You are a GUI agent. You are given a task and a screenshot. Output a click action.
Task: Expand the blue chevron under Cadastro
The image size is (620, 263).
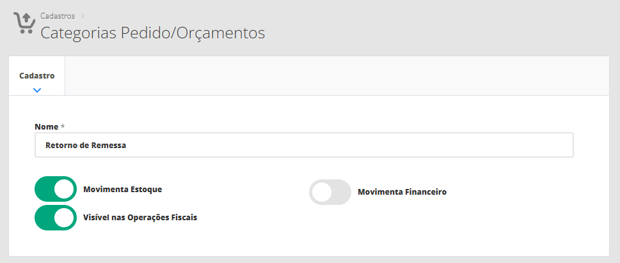[x=37, y=90]
